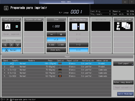Select tray 3 8.5x11 75-80g/m2 row
The height and width of the screenshot is (101, 135).
56,70
